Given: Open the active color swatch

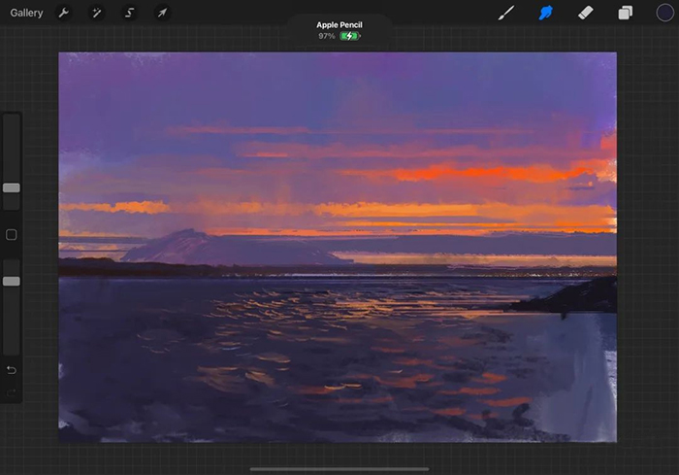Looking at the screenshot, I should 663,13.
